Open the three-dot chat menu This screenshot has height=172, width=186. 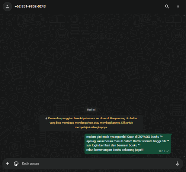178,7
